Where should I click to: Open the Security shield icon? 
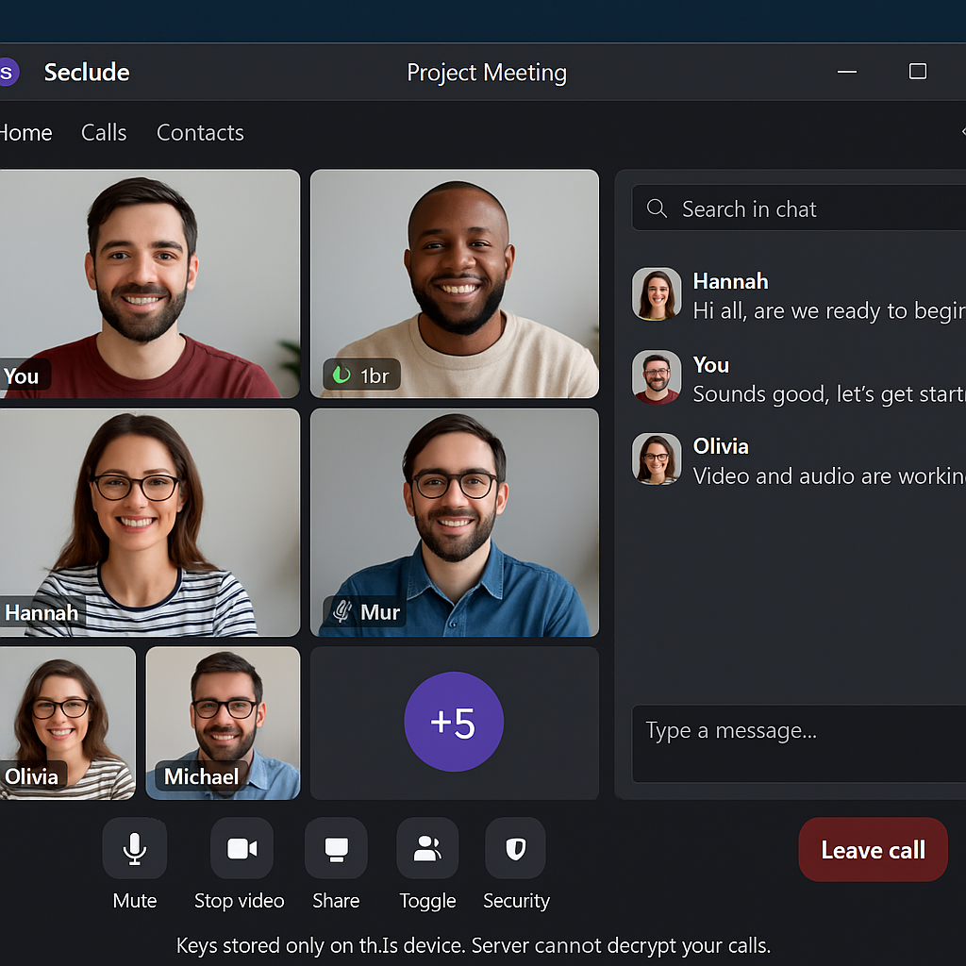pos(515,849)
